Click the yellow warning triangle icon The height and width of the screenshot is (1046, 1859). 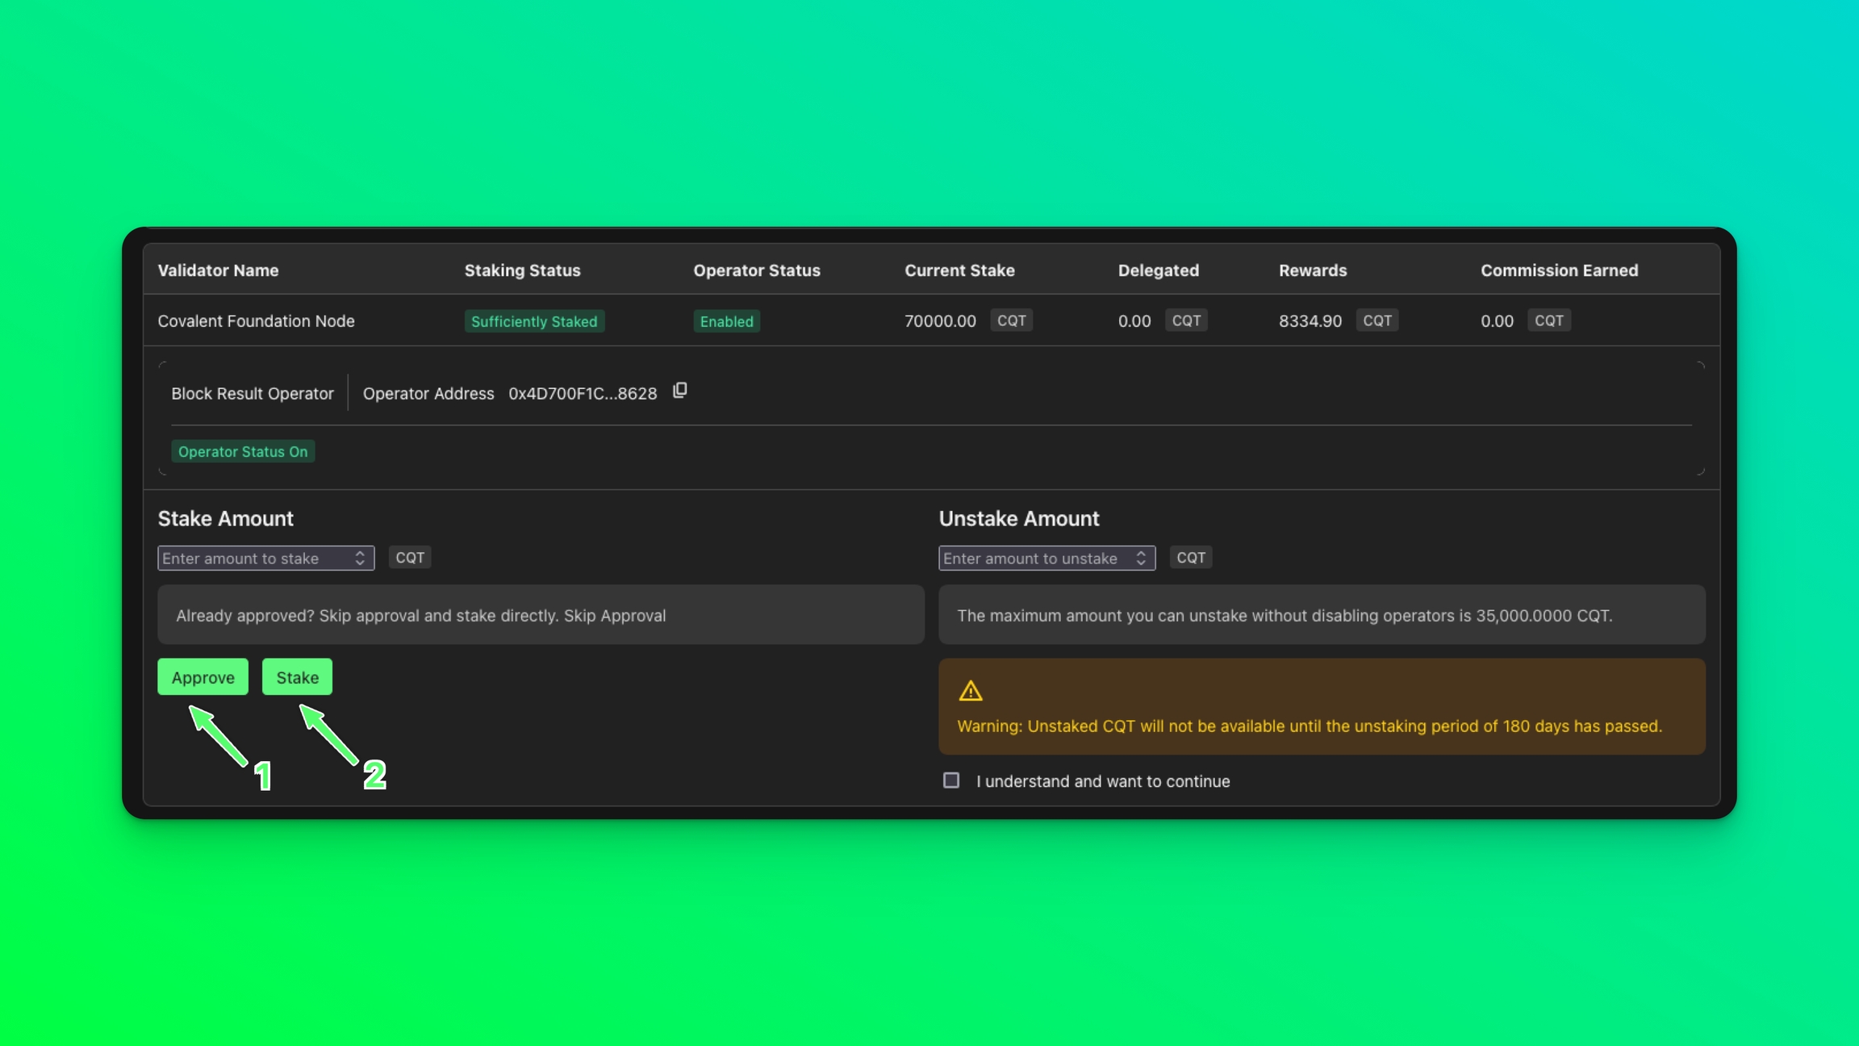tap(970, 691)
